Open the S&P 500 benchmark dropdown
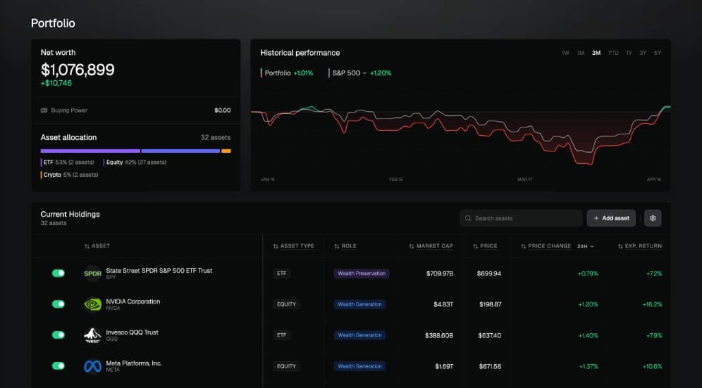Viewport: 702px width, 388px height. click(x=349, y=73)
